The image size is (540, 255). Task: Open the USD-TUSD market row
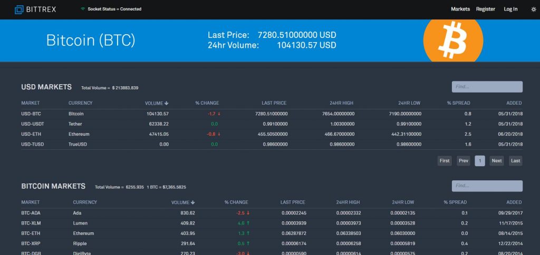[272, 145]
